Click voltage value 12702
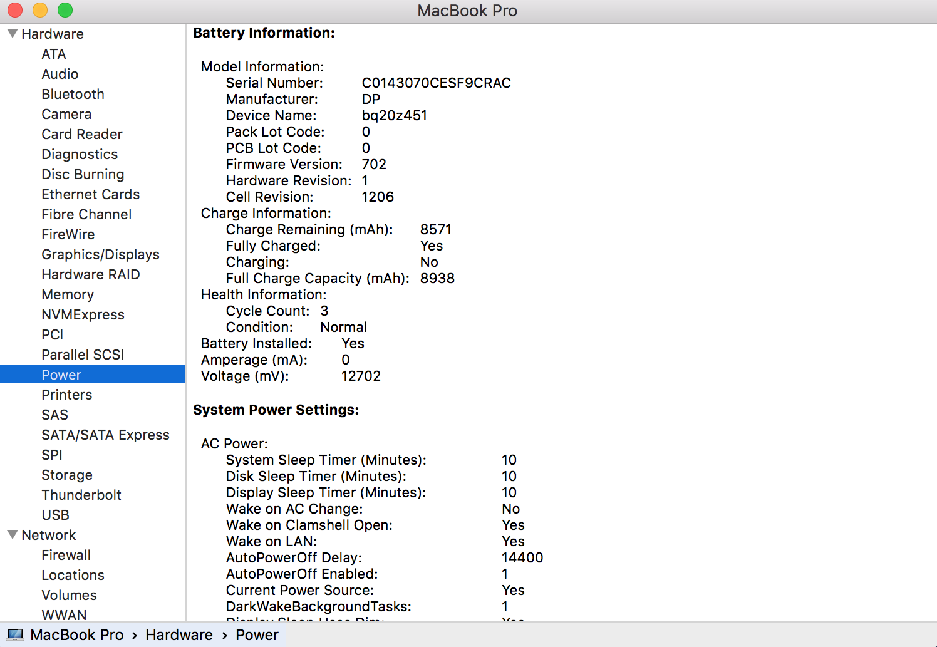The image size is (937, 647). (x=361, y=376)
